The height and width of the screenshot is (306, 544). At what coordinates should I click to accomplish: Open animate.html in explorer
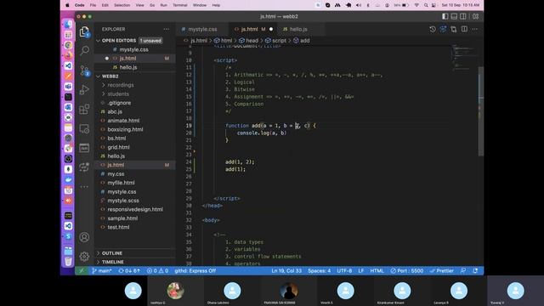point(123,121)
